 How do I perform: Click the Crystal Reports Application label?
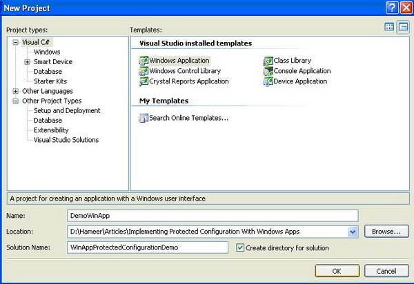[189, 81]
